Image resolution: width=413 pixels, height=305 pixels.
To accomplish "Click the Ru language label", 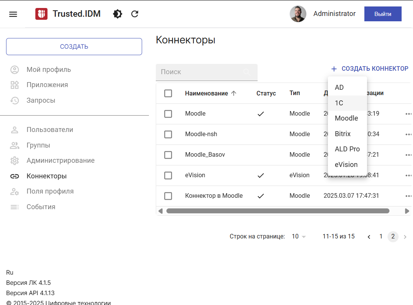I will 10,273.
